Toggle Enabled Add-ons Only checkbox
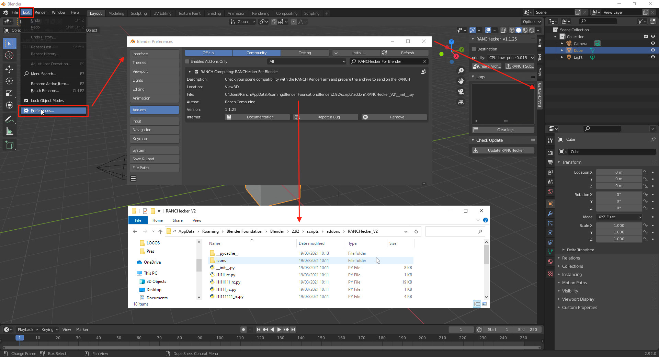This screenshot has width=659, height=357. coord(188,61)
